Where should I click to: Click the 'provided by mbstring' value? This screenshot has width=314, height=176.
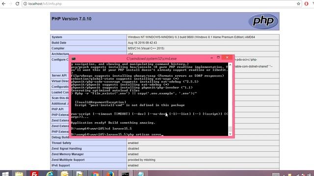pyautogui.click(x=142, y=160)
